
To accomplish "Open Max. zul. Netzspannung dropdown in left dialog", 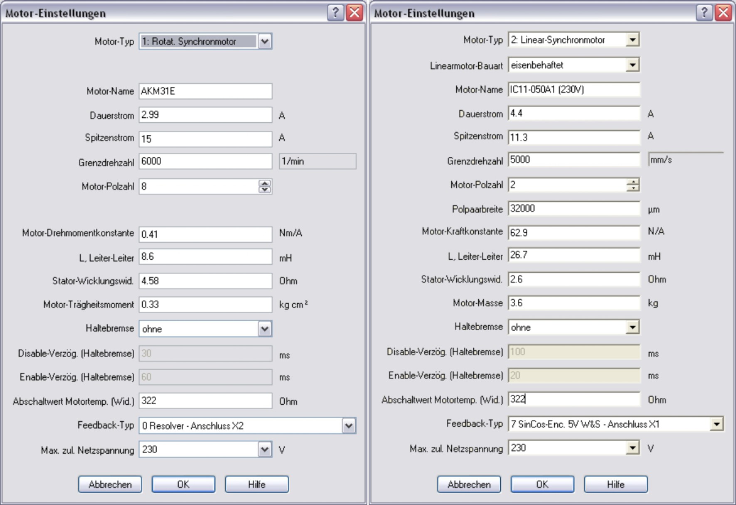I will point(265,450).
